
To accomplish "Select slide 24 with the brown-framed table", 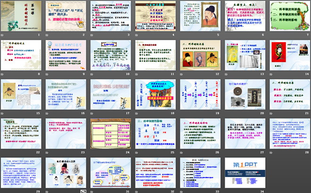I will coord(110,134).
